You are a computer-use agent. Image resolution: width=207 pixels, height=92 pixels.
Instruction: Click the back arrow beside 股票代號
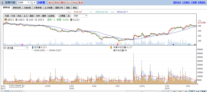3,3
